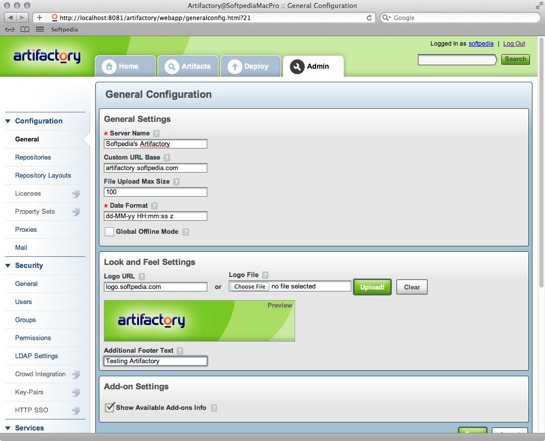Click the add bookmark plus button
Viewport: 545px width, 441px height.
tap(39, 18)
